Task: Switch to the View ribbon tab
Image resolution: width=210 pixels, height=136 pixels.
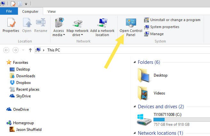Action: coord(51,11)
